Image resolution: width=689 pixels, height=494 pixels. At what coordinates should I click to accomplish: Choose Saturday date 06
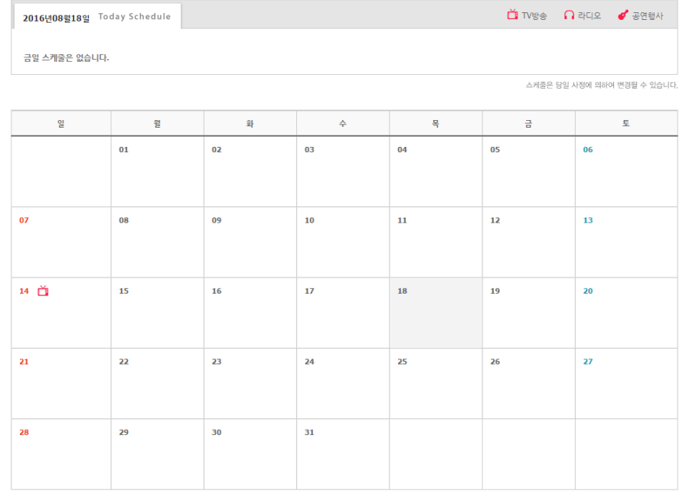(588, 150)
